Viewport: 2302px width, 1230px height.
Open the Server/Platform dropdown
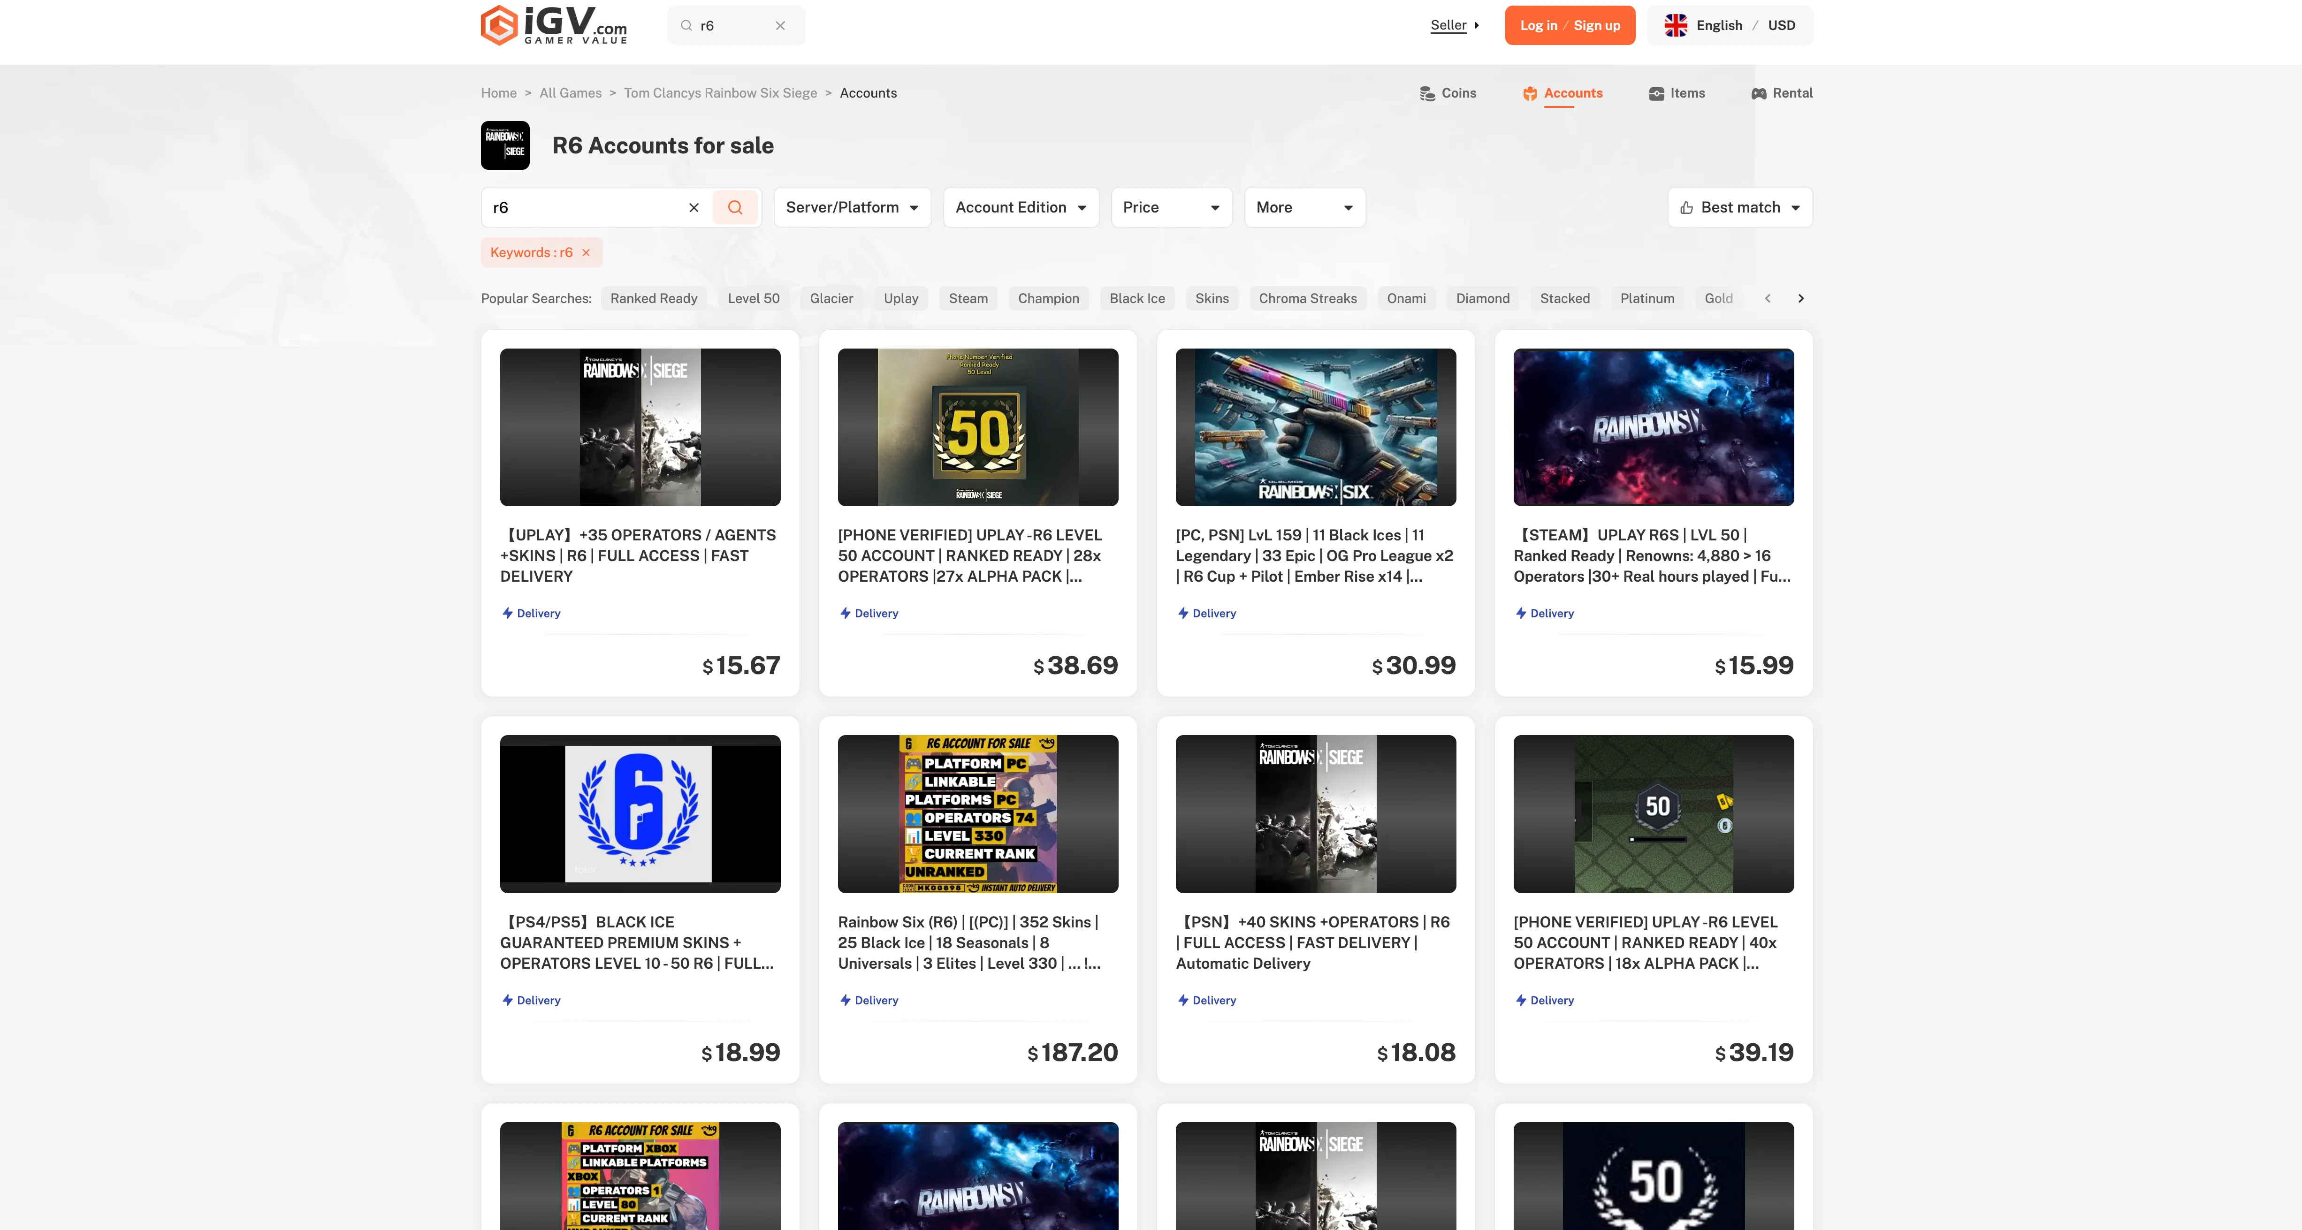click(x=851, y=206)
